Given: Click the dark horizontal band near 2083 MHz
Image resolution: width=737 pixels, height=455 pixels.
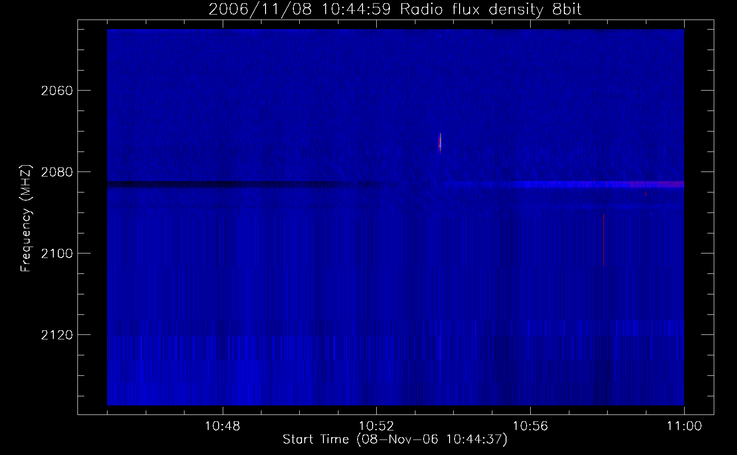Looking at the screenshot, I should pyautogui.click(x=228, y=184).
